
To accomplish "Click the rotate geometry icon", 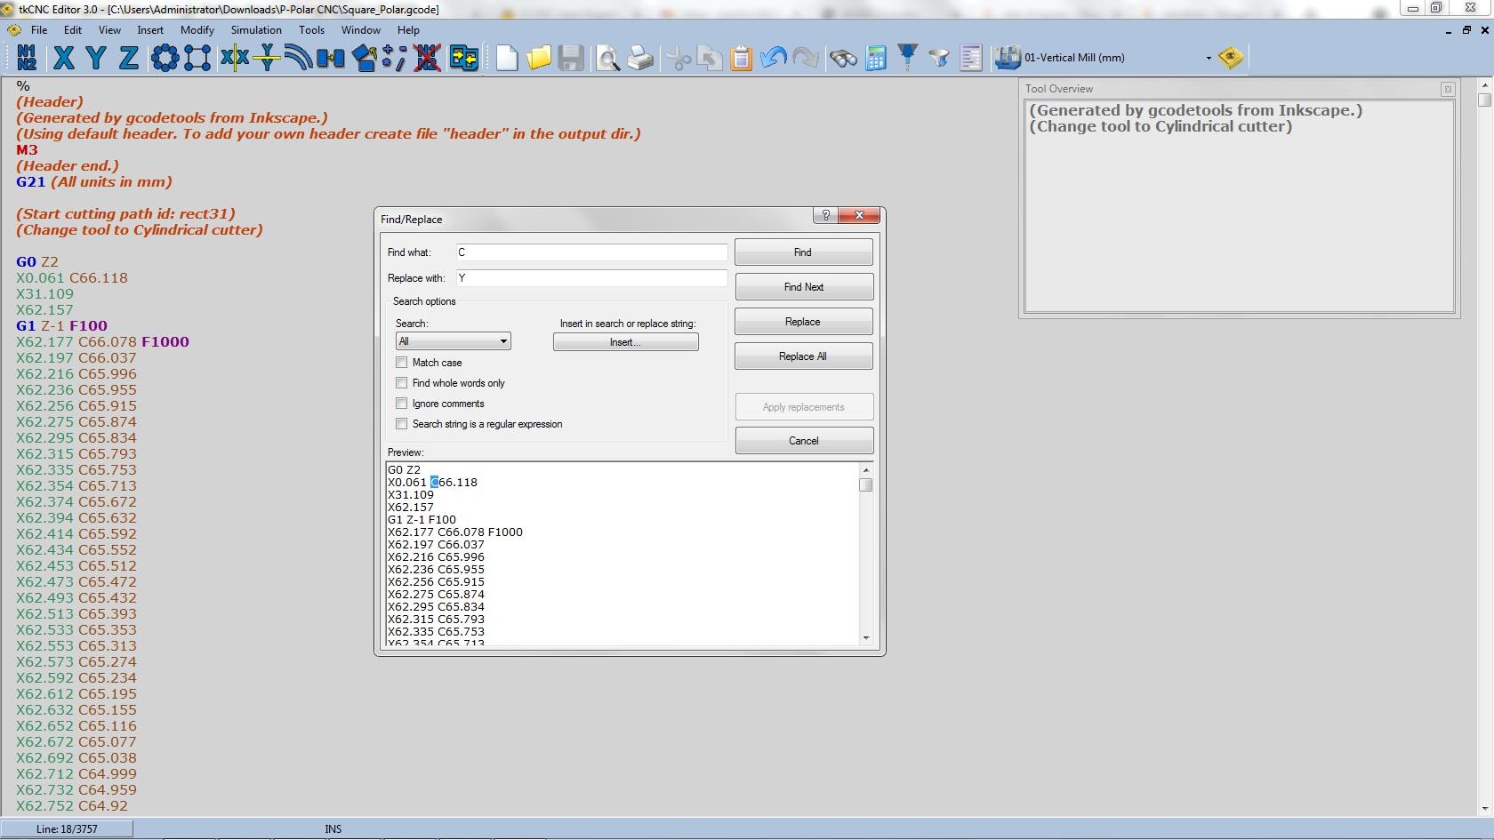I will click(365, 58).
